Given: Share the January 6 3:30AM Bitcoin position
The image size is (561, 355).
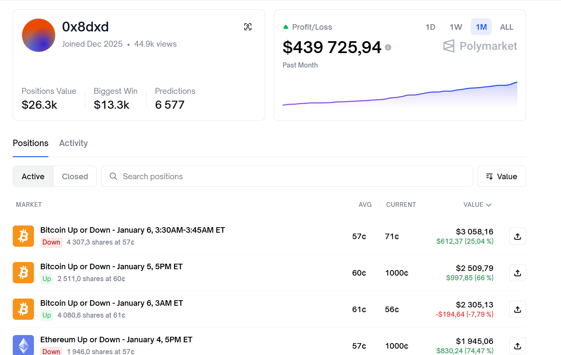Looking at the screenshot, I should coord(517,237).
